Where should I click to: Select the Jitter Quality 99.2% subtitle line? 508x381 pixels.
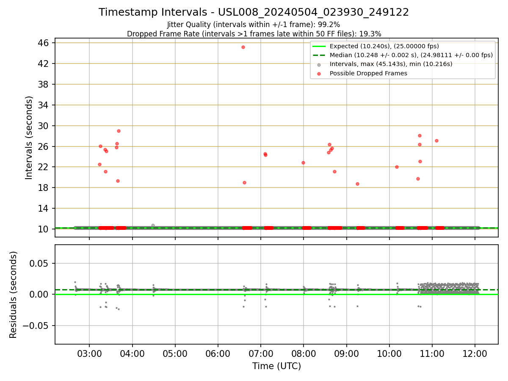[x=254, y=25]
